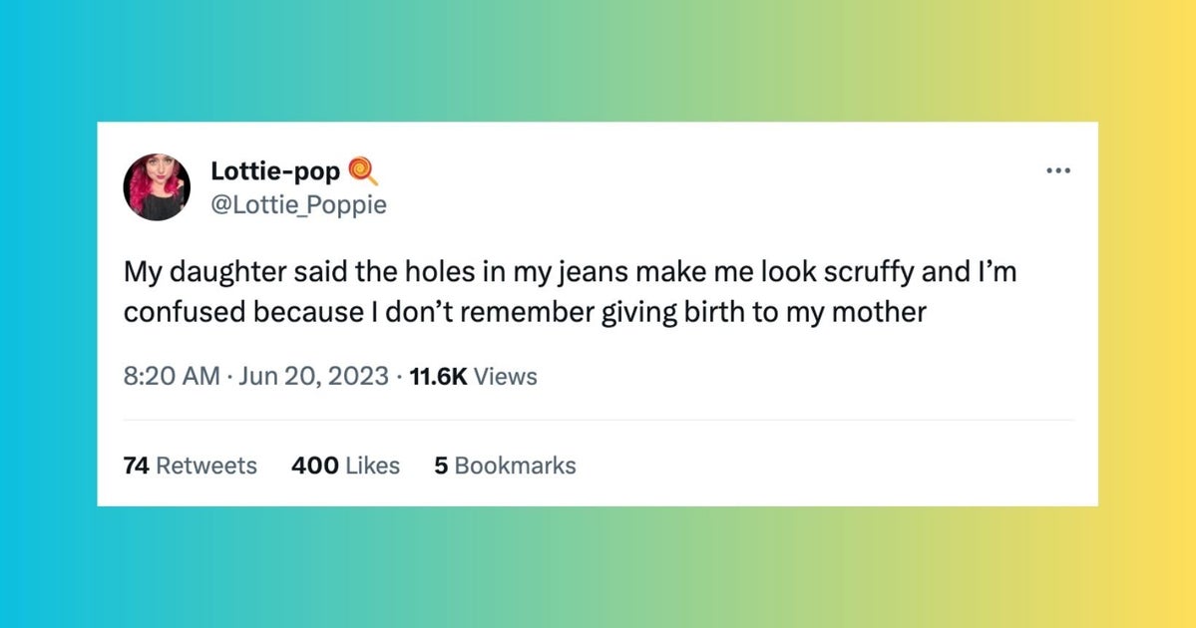
Task: Open the list of 74 Retweets
Action: (190, 465)
